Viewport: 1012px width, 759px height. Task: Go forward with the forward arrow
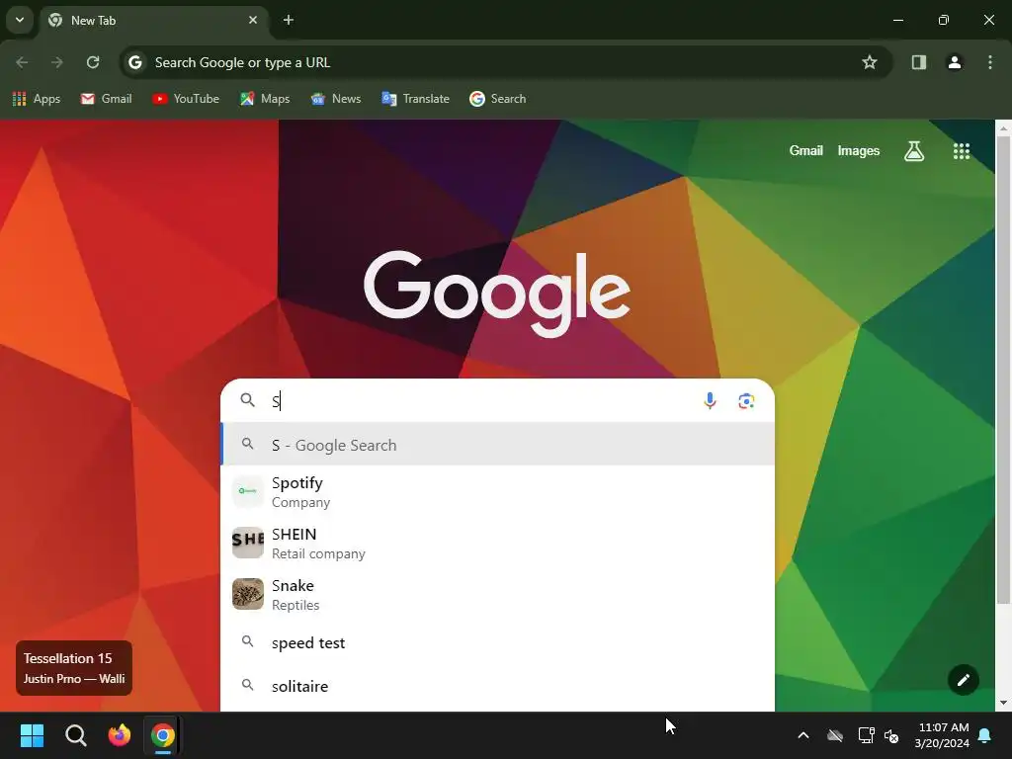[57, 62]
